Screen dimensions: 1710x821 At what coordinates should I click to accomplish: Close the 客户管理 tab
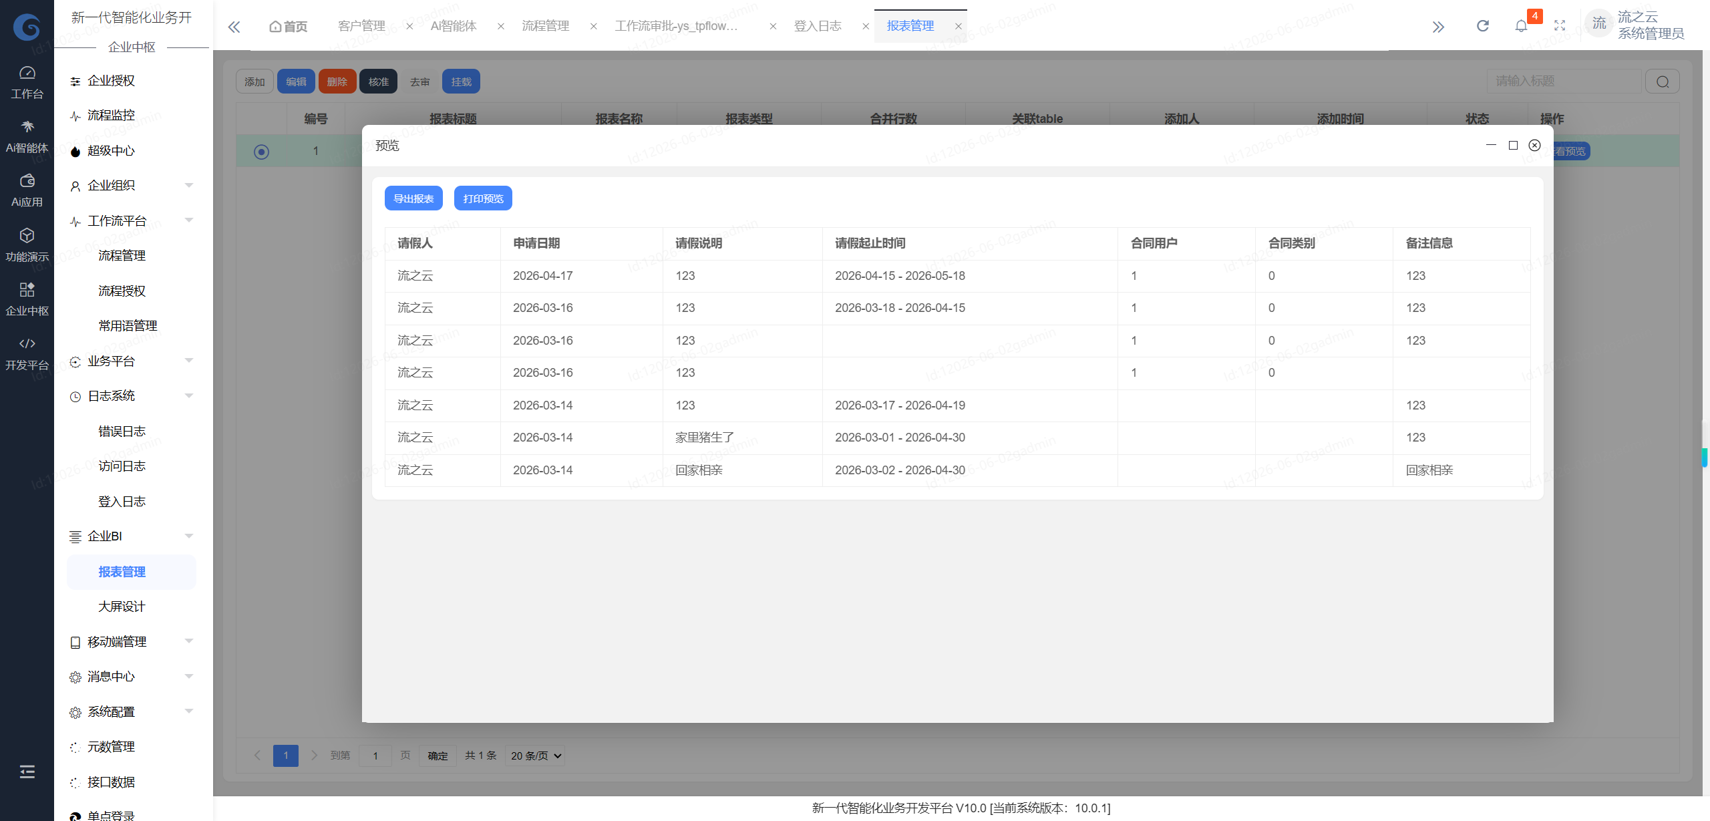point(409,26)
